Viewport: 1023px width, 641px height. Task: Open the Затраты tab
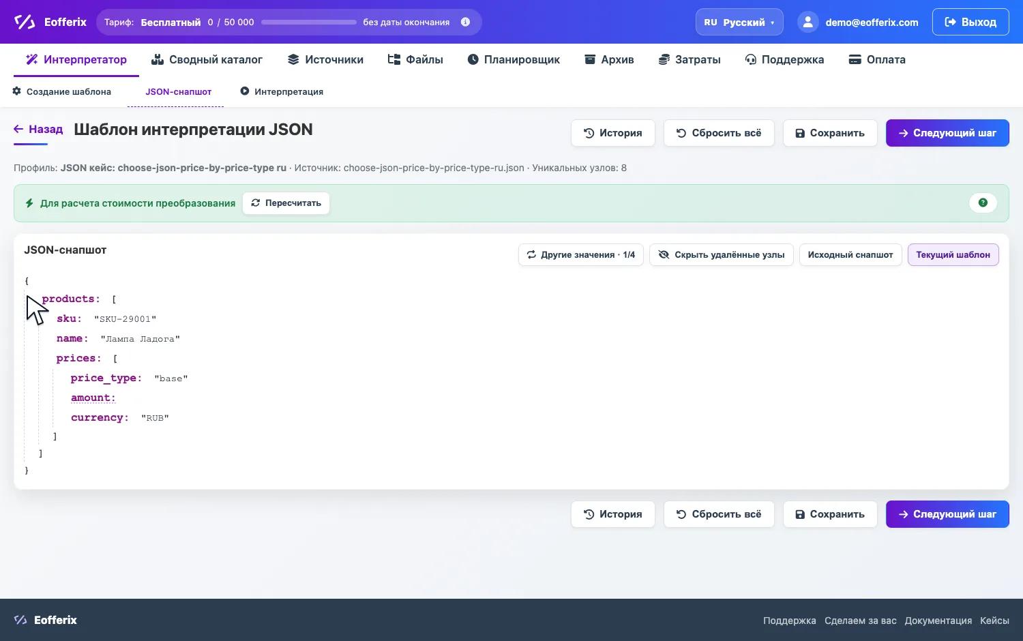click(690, 59)
